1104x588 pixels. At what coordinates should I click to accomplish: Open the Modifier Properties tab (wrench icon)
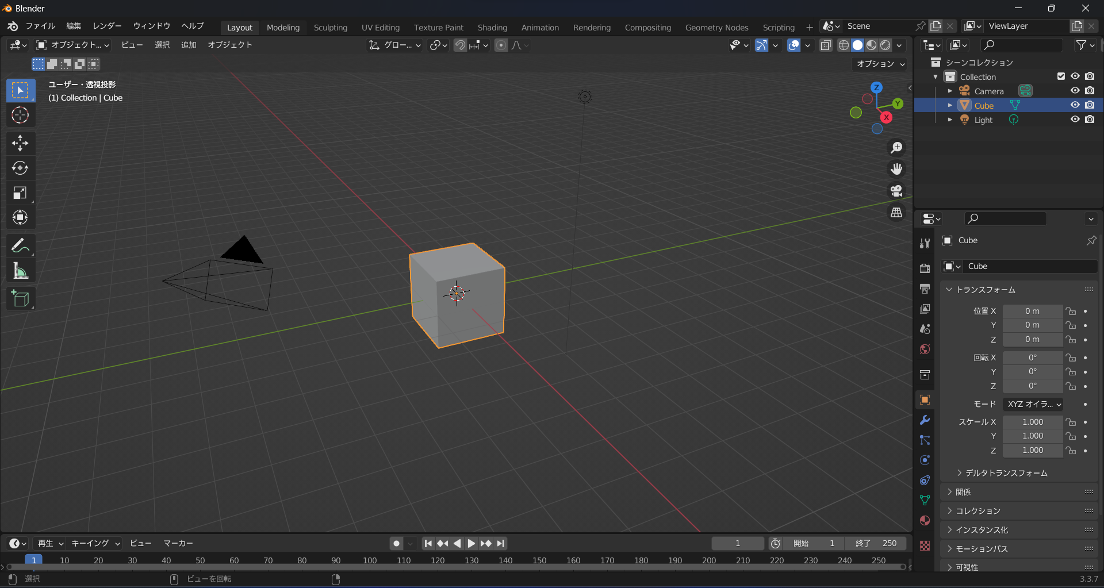tap(925, 420)
